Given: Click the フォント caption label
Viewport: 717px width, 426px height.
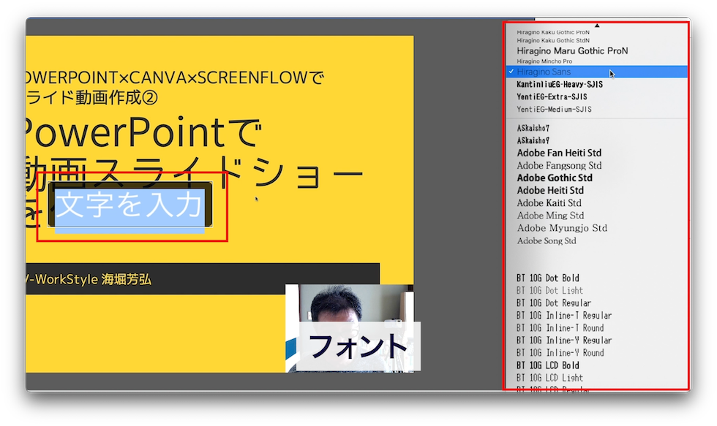Looking at the screenshot, I should pyautogui.click(x=357, y=346).
